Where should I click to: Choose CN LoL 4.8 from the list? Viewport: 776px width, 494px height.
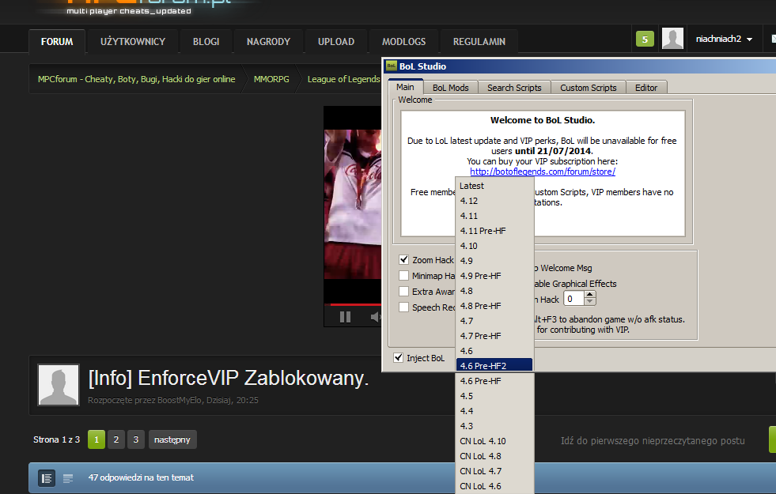coord(494,456)
